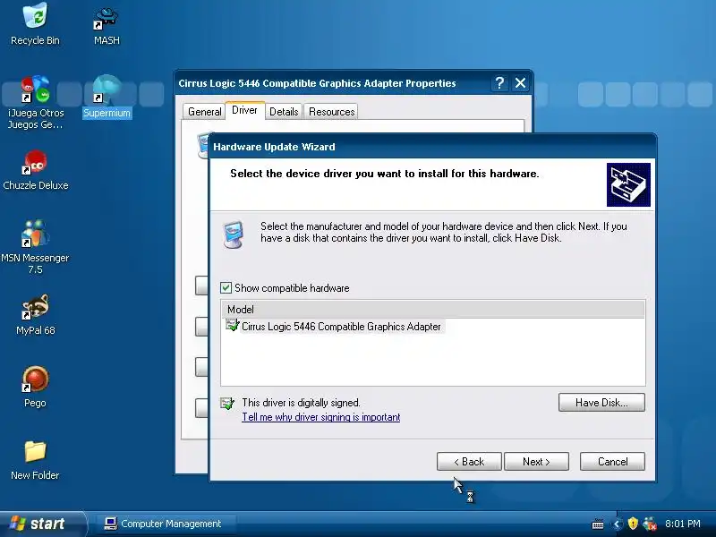Select the New Folder desktop icon
716x537 pixels.
coord(35,460)
